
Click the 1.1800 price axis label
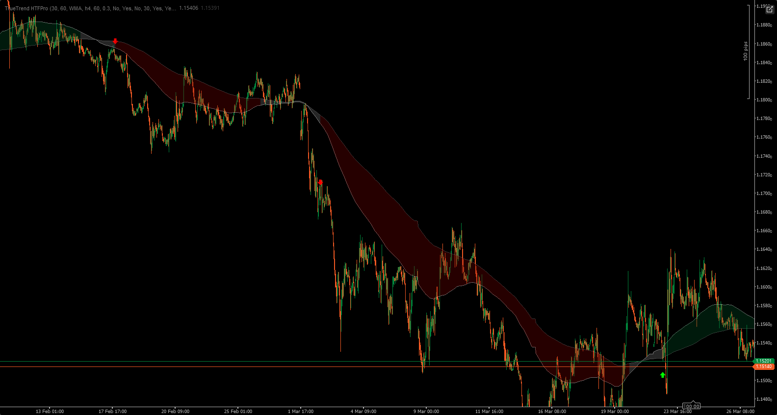point(763,100)
